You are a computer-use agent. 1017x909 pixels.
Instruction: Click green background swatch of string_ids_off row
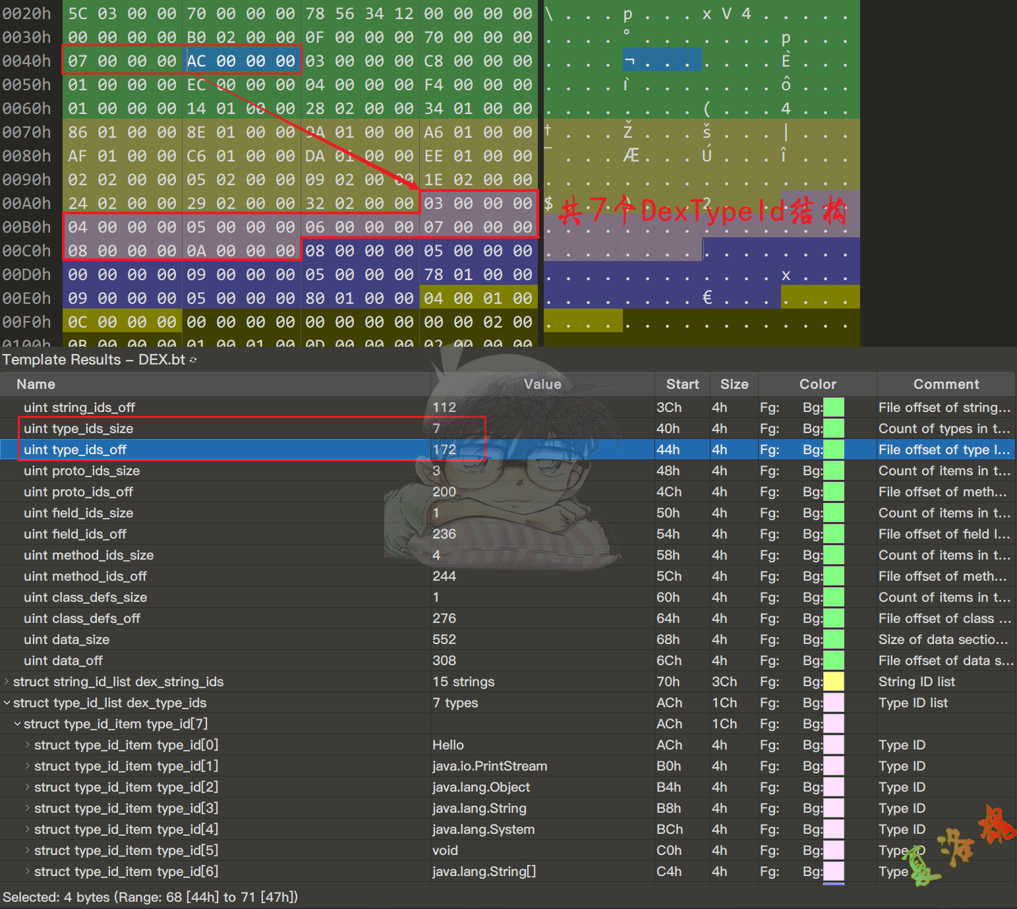click(834, 407)
